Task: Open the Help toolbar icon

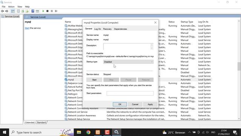Action: [x=33, y=11]
